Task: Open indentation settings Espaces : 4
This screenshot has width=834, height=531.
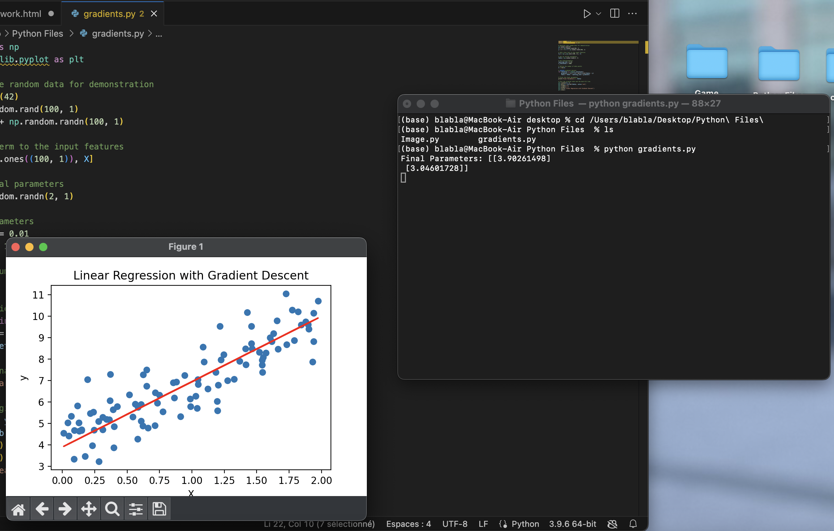Action: click(x=409, y=524)
